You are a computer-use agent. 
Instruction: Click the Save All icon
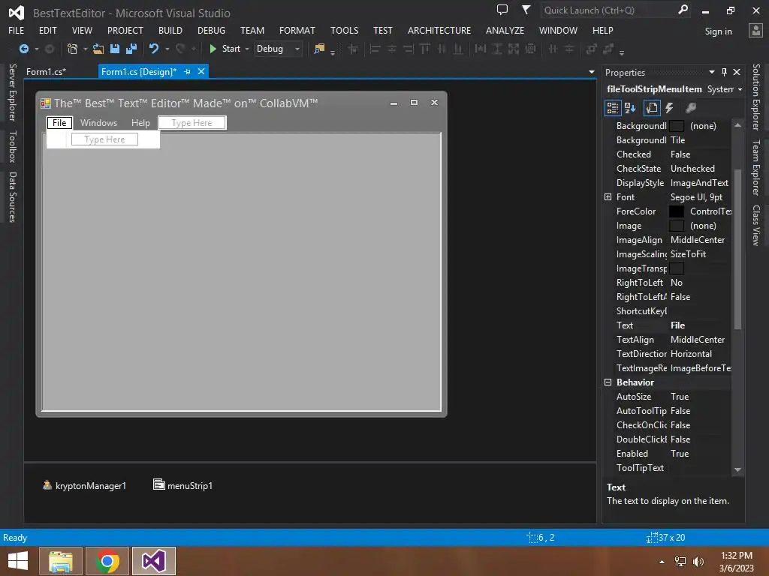[x=131, y=49]
